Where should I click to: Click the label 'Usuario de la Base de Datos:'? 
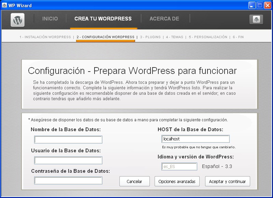point(66,151)
